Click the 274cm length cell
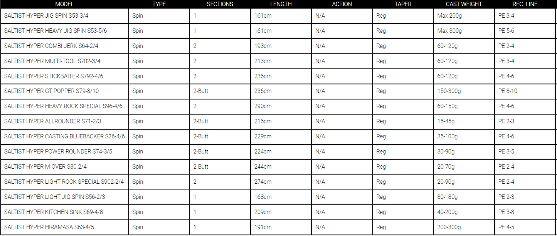Image resolution: width=557 pixels, height=236 pixels. (x=281, y=182)
